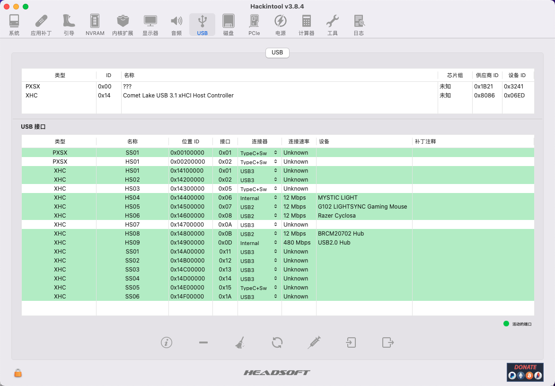Image resolution: width=555 pixels, height=386 pixels.
Task: Click the syringe inject icon
Action: pos(314,342)
